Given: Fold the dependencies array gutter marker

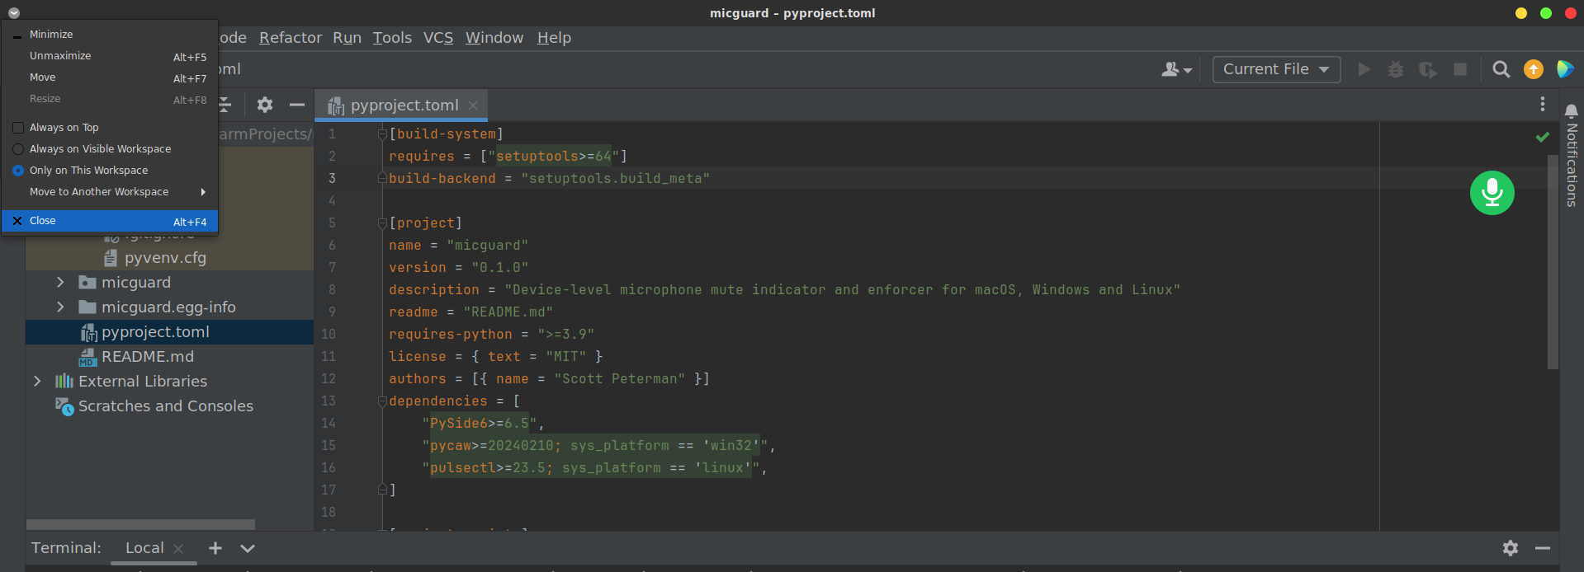Looking at the screenshot, I should pos(382,401).
